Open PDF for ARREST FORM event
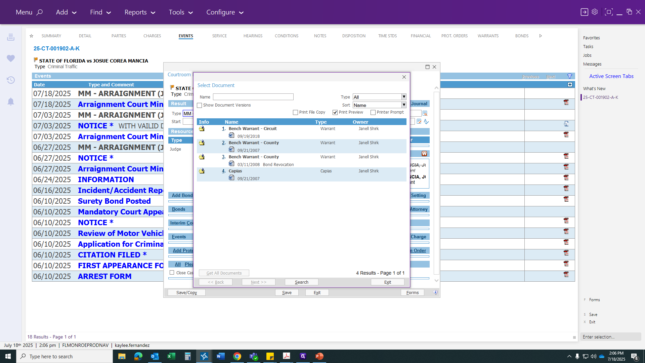Viewport: 645px width, 363px height. [566, 274]
